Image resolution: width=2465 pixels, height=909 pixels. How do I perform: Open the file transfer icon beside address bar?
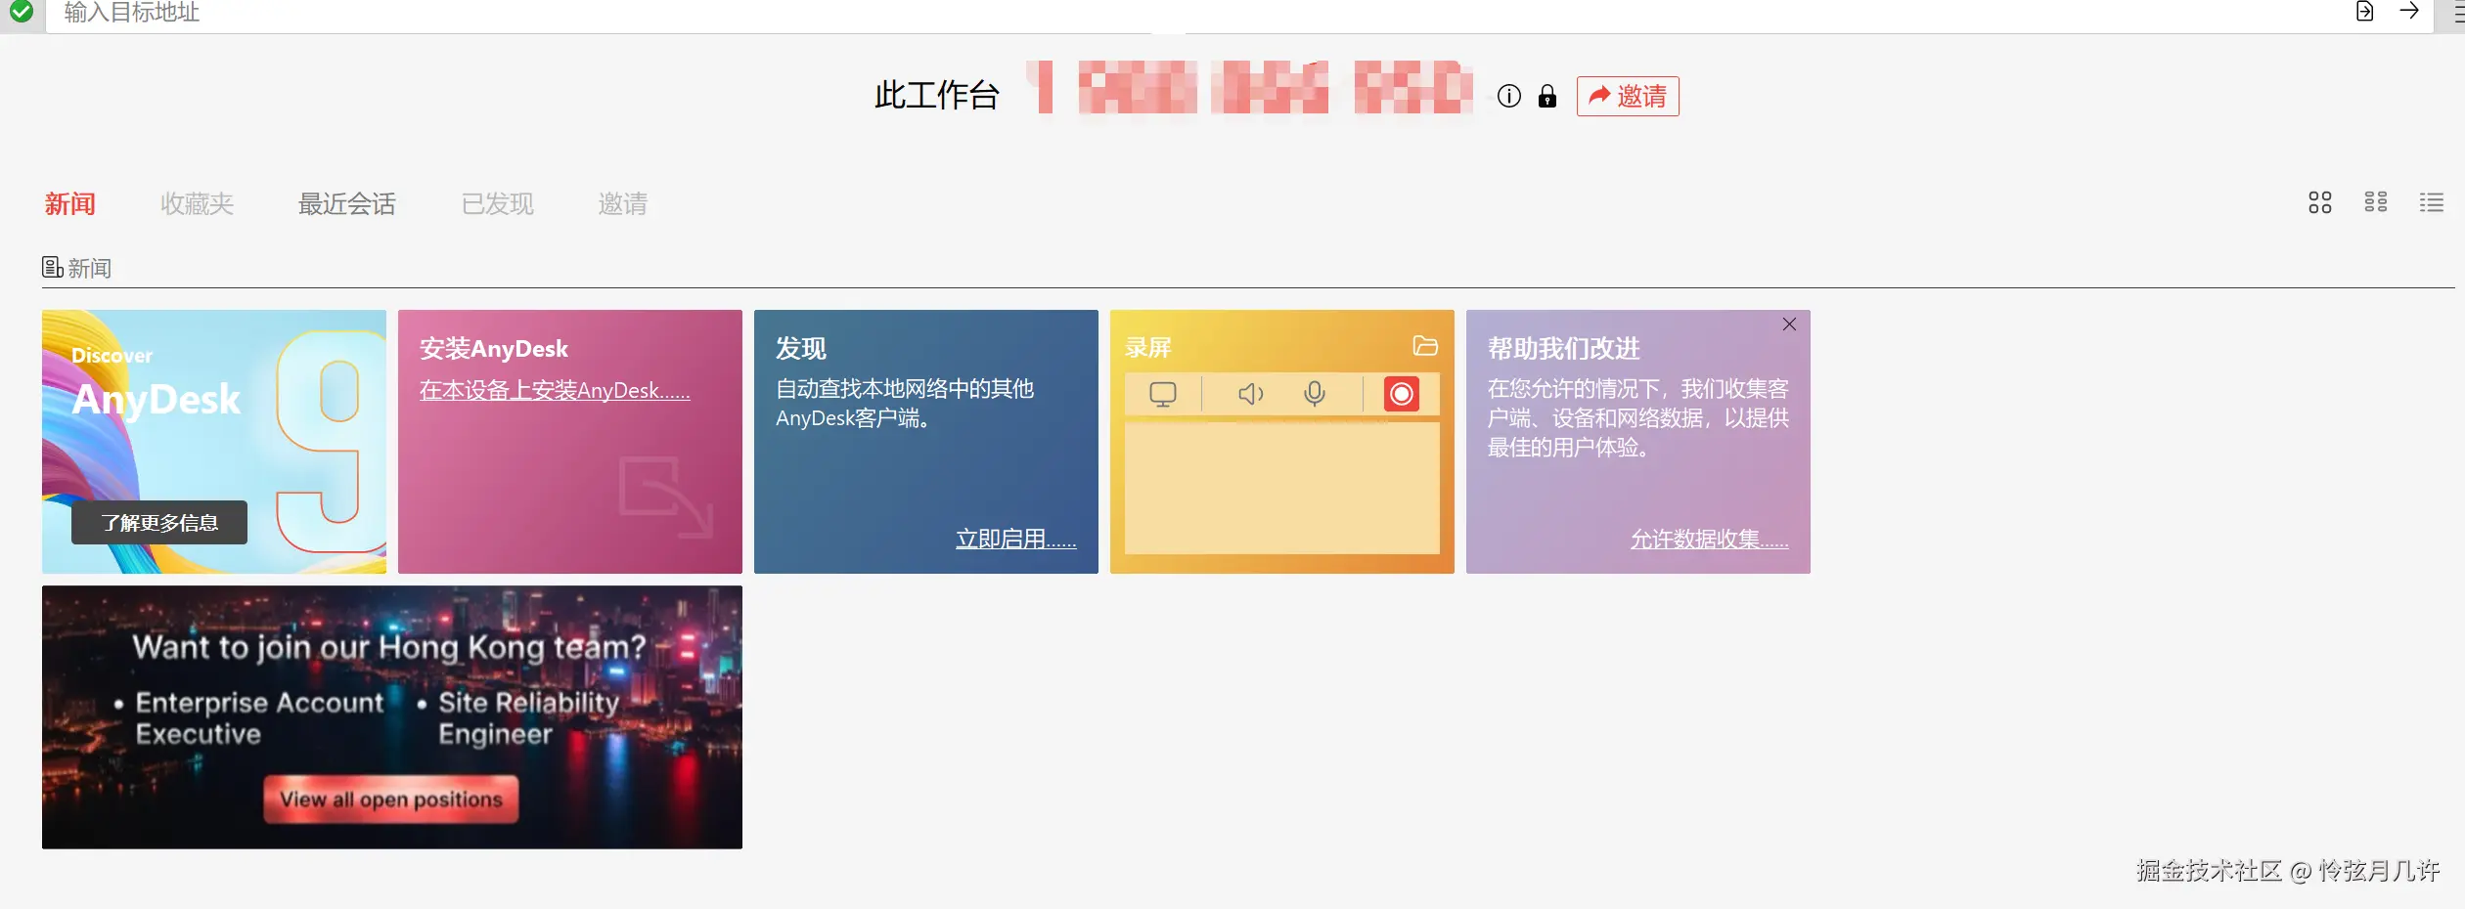(2364, 12)
